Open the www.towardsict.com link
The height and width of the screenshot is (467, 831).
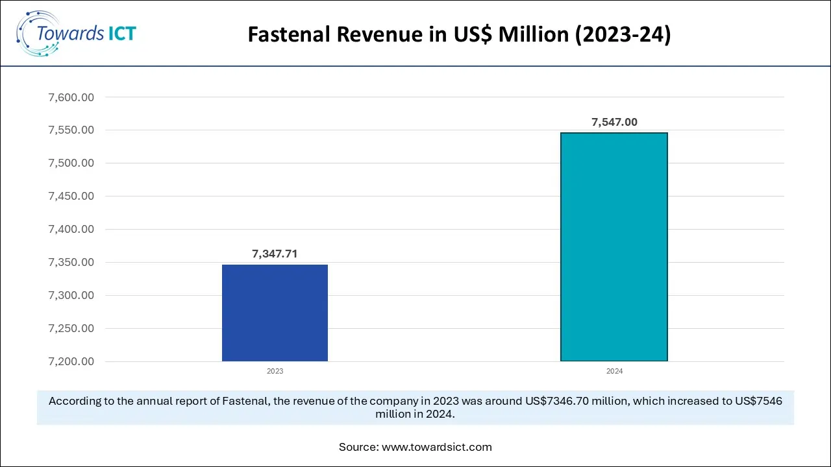click(x=438, y=447)
